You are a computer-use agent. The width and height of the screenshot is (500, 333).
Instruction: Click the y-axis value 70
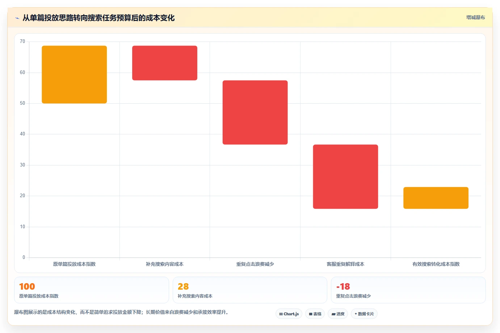click(x=22, y=42)
